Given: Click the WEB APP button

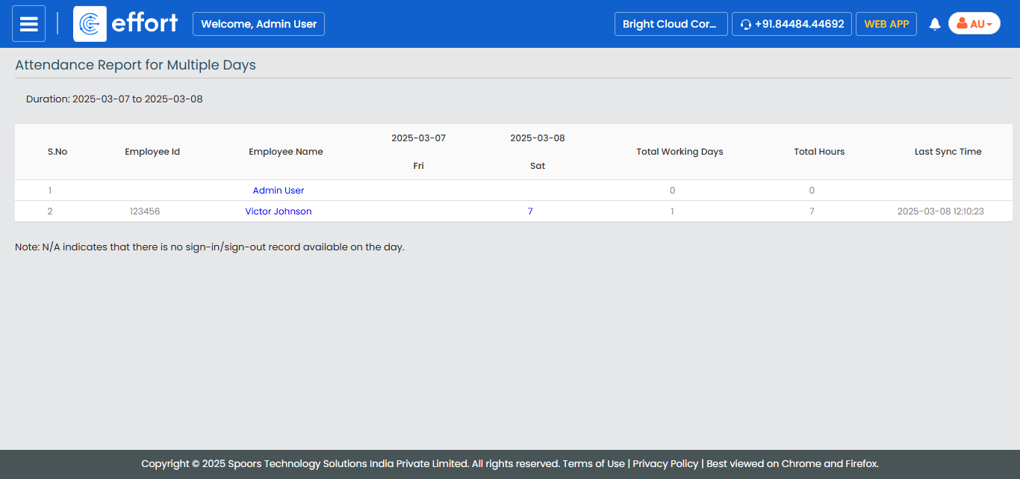Looking at the screenshot, I should pos(886,24).
